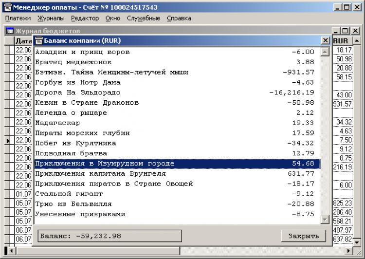365x259 pixels.
Task: Click journal cell with value 825.23
Action: coord(343,203)
